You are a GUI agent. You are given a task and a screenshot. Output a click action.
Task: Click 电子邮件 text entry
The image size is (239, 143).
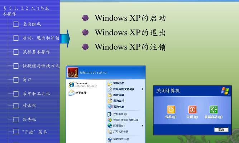pos(81,93)
